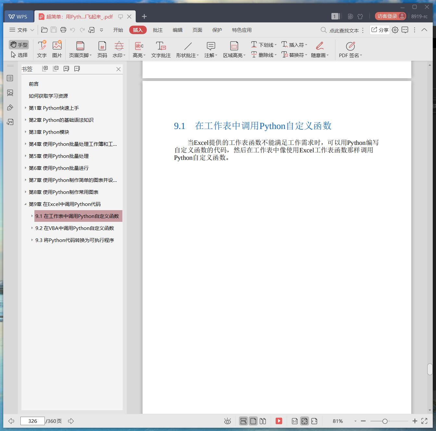Click the insert picture icon (图片)
The image size is (436, 431).
57,49
